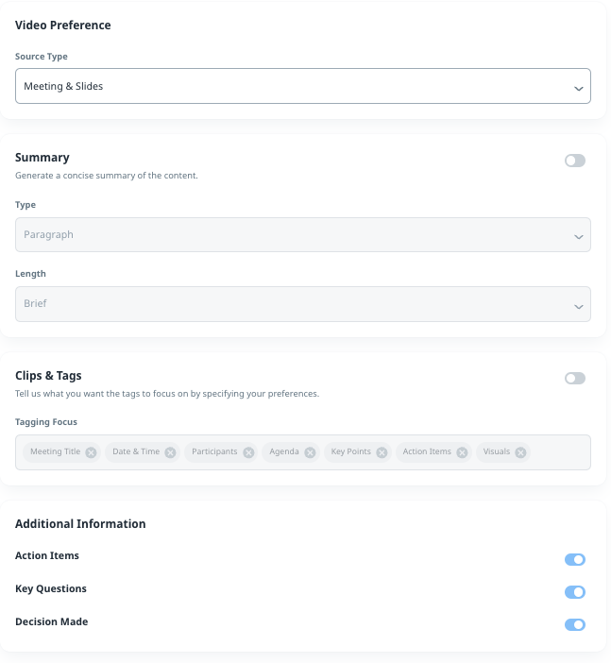Disable the Action Items toggle
This screenshot has width=611, height=663.
click(x=574, y=559)
